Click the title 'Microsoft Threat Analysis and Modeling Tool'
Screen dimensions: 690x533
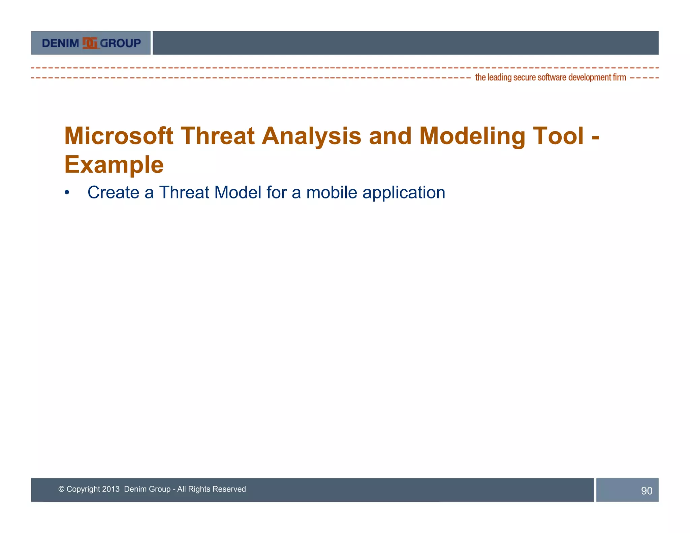pos(323,136)
